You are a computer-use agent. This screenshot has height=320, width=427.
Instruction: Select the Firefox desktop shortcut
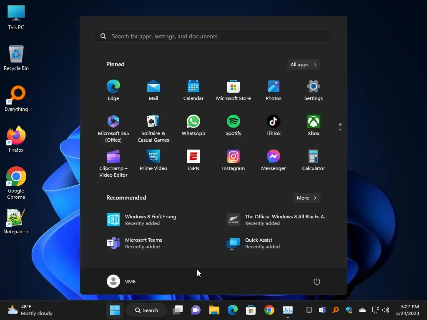coord(16,139)
